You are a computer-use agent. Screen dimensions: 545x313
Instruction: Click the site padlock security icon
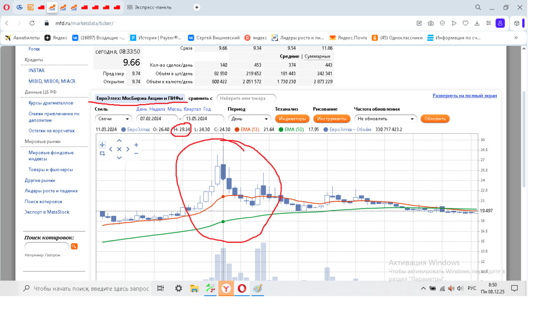(x=46, y=23)
